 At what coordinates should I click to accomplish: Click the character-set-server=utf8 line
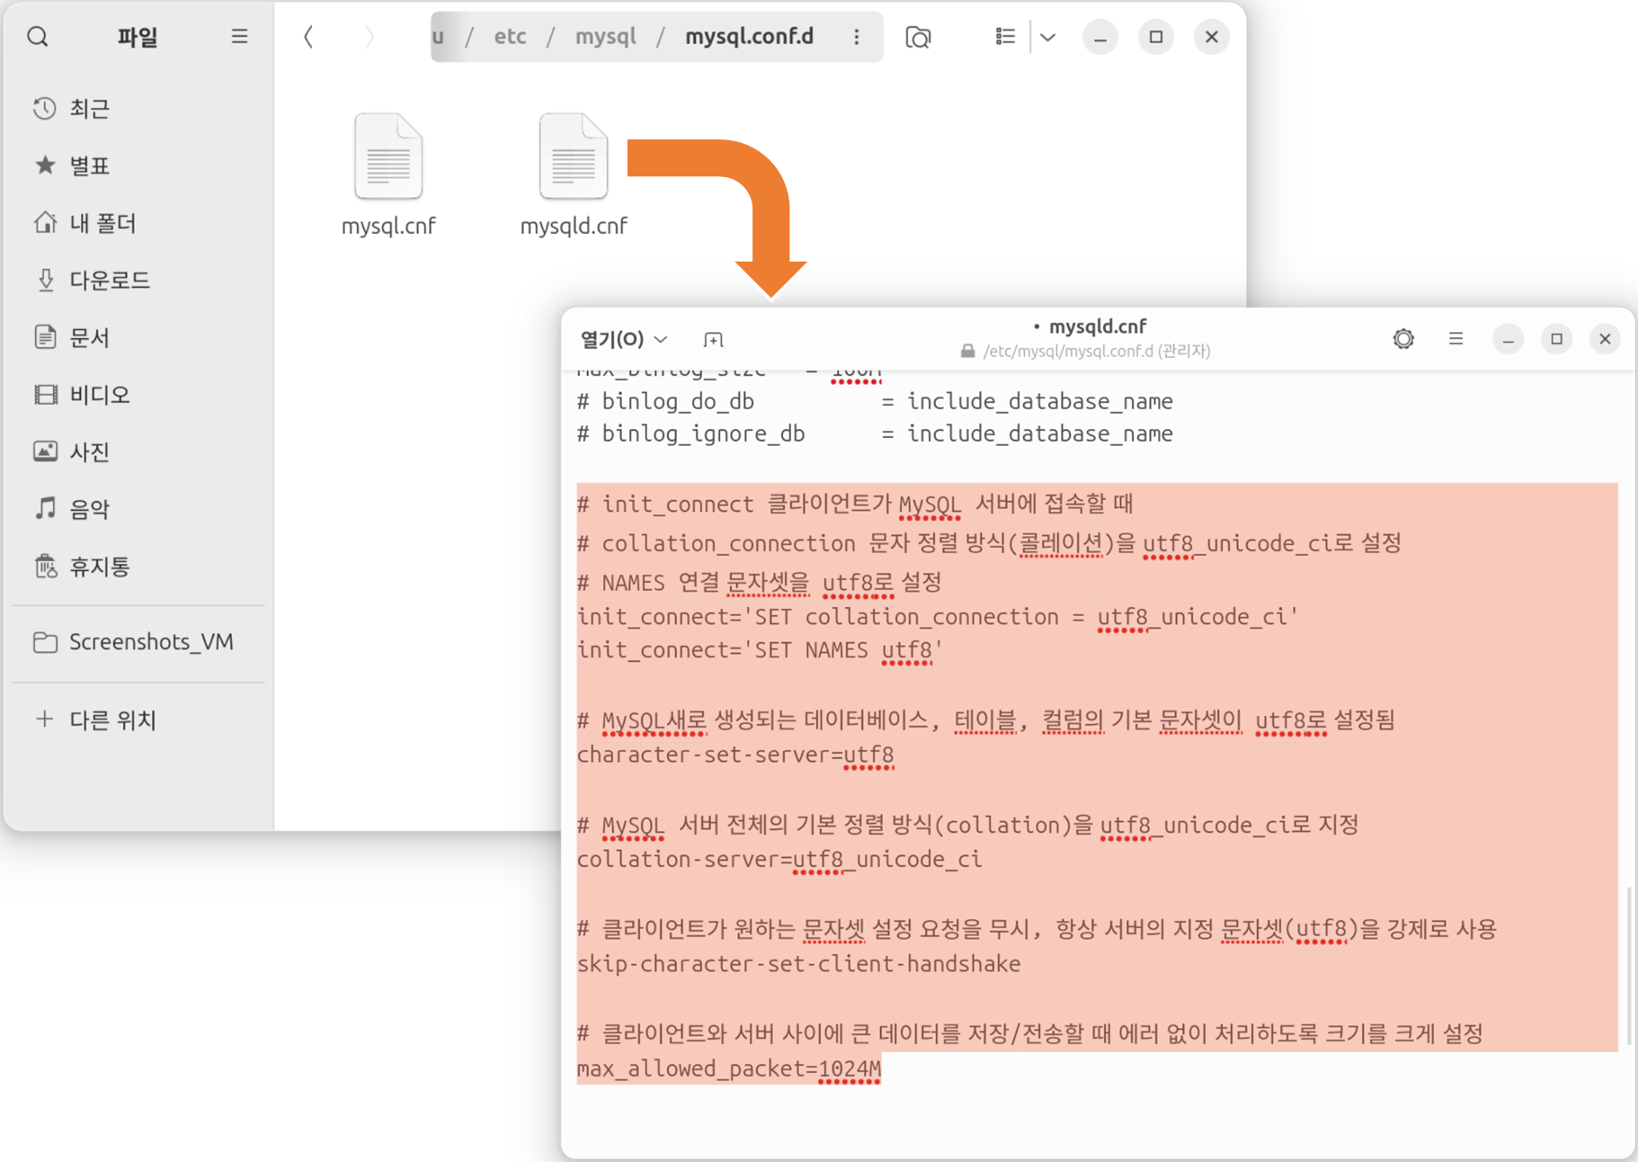pyautogui.click(x=735, y=755)
